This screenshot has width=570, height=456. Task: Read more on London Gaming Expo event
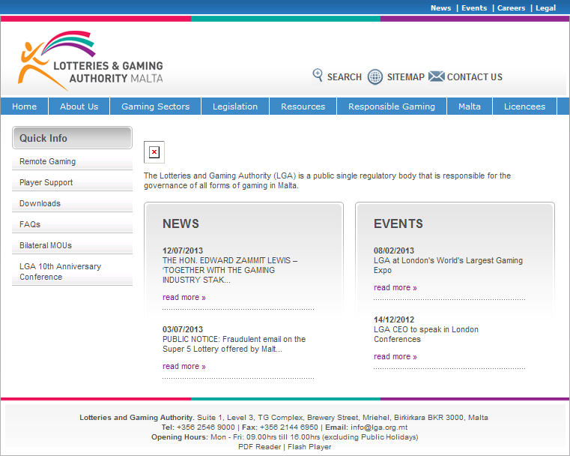(395, 287)
